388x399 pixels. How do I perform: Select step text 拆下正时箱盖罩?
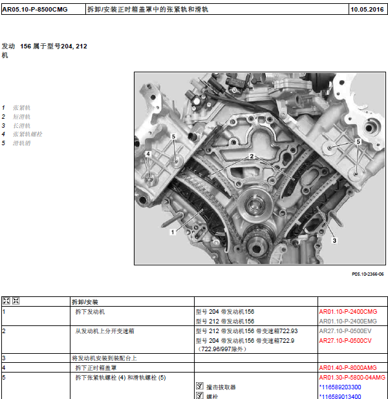pyautogui.click(x=96, y=368)
